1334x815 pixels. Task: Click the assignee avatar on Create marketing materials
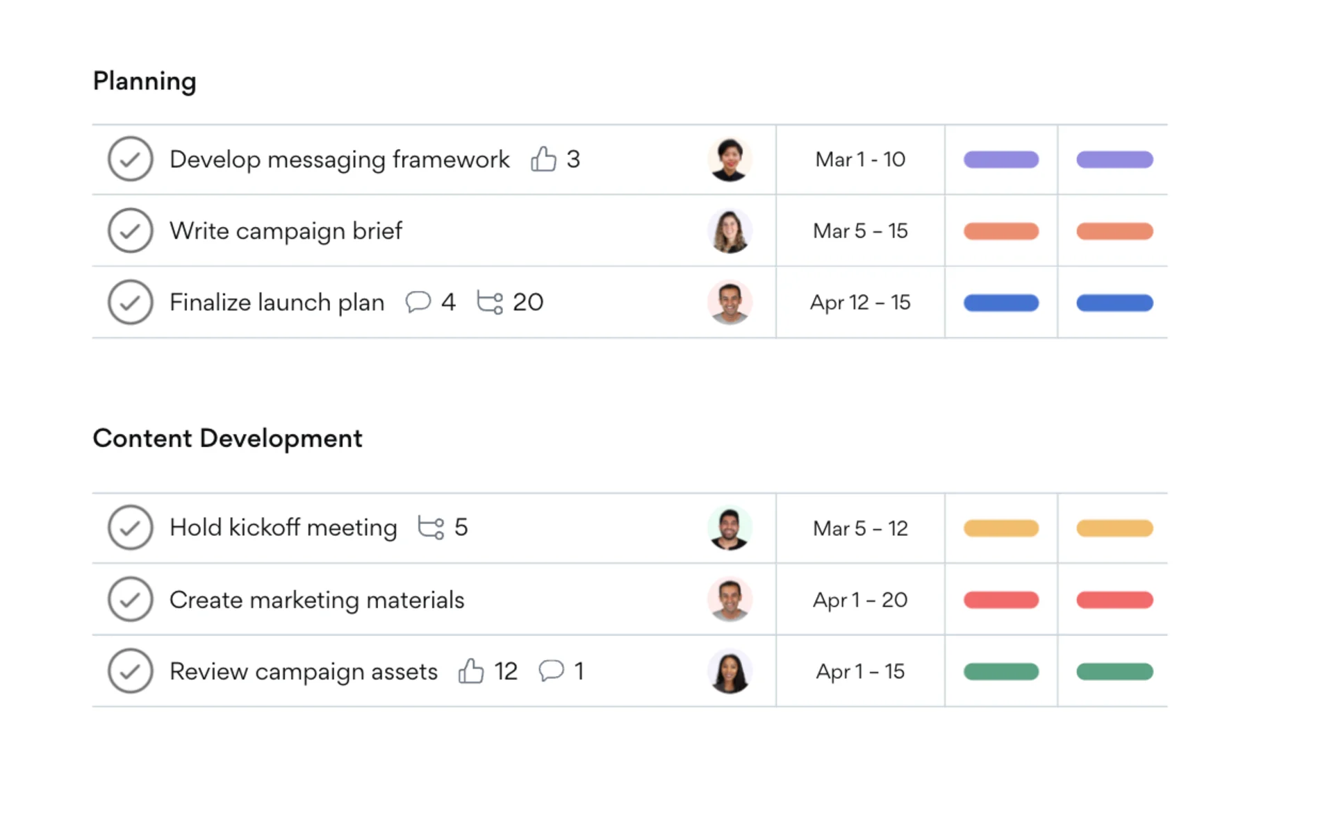(730, 599)
